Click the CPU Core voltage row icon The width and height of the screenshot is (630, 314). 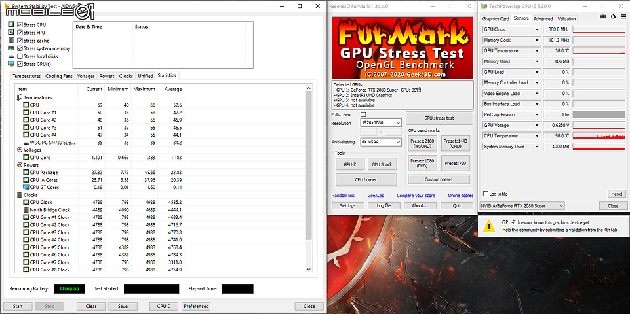(26, 158)
